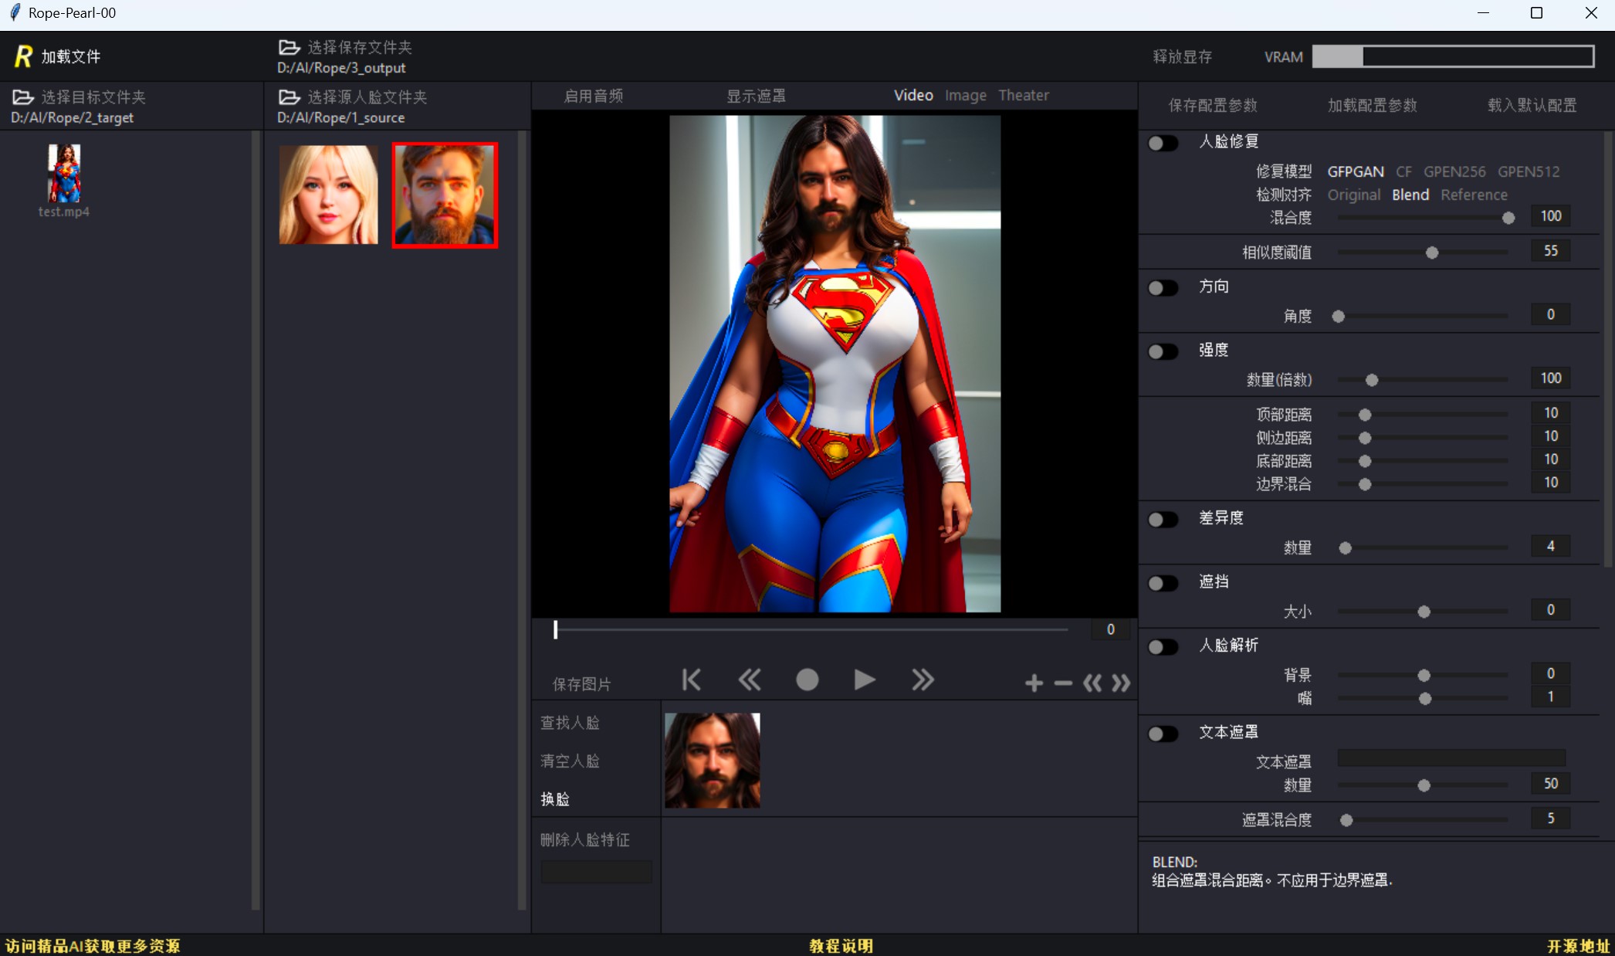Toggle 方向 orientation switch

click(x=1163, y=288)
